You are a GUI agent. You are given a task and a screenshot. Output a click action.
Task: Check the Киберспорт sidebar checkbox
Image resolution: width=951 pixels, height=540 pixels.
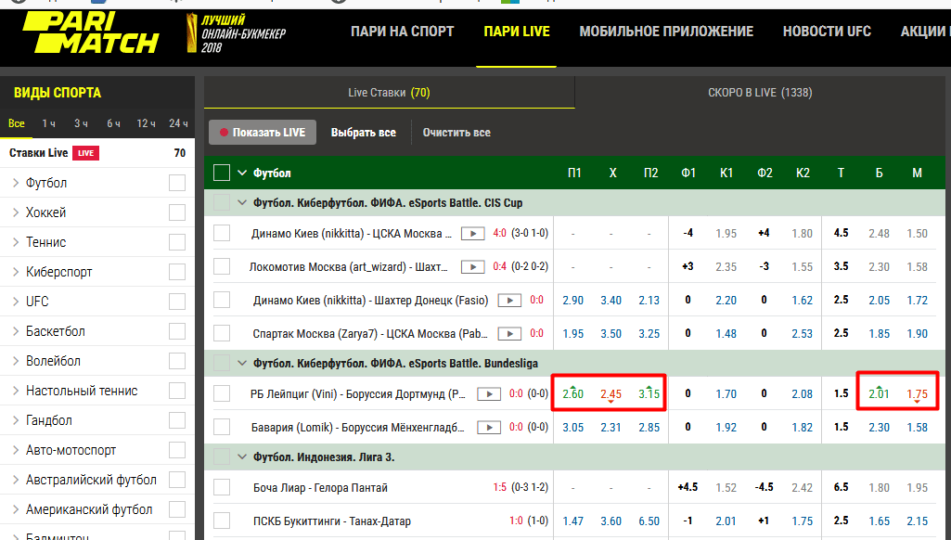[x=177, y=272]
